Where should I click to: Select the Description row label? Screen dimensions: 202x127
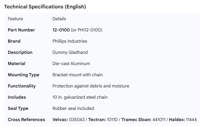click(x=20, y=52)
